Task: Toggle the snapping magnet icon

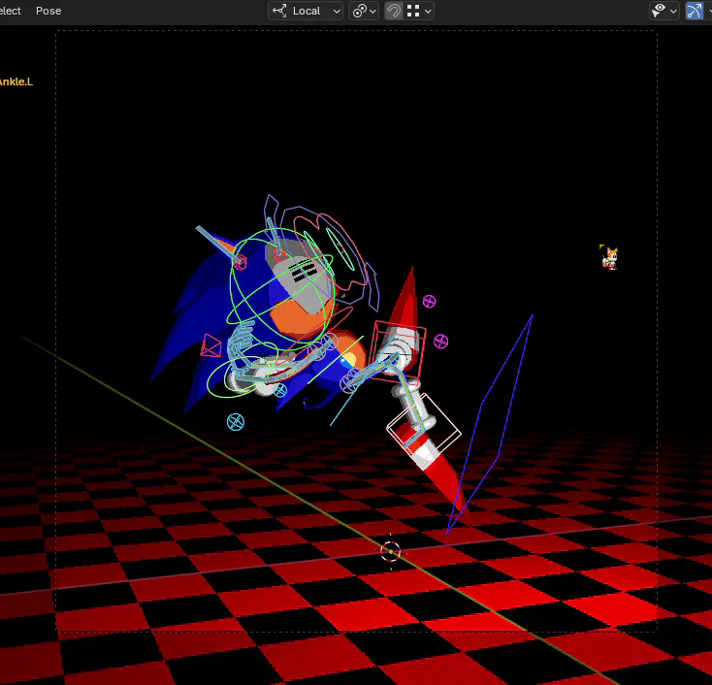Action: click(x=393, y=11)
